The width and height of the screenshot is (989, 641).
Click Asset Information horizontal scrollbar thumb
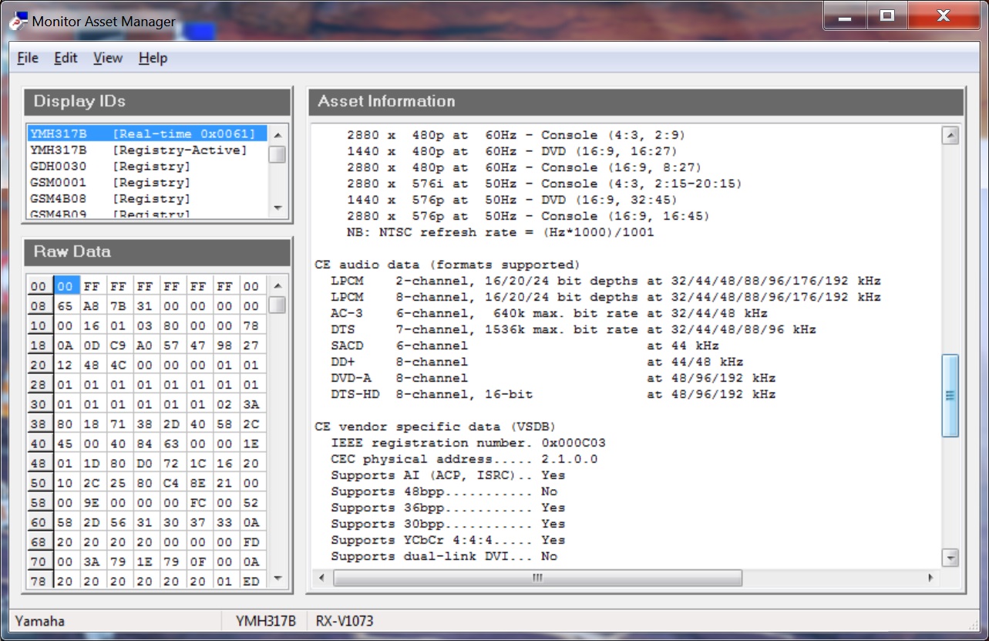[537, 578]
